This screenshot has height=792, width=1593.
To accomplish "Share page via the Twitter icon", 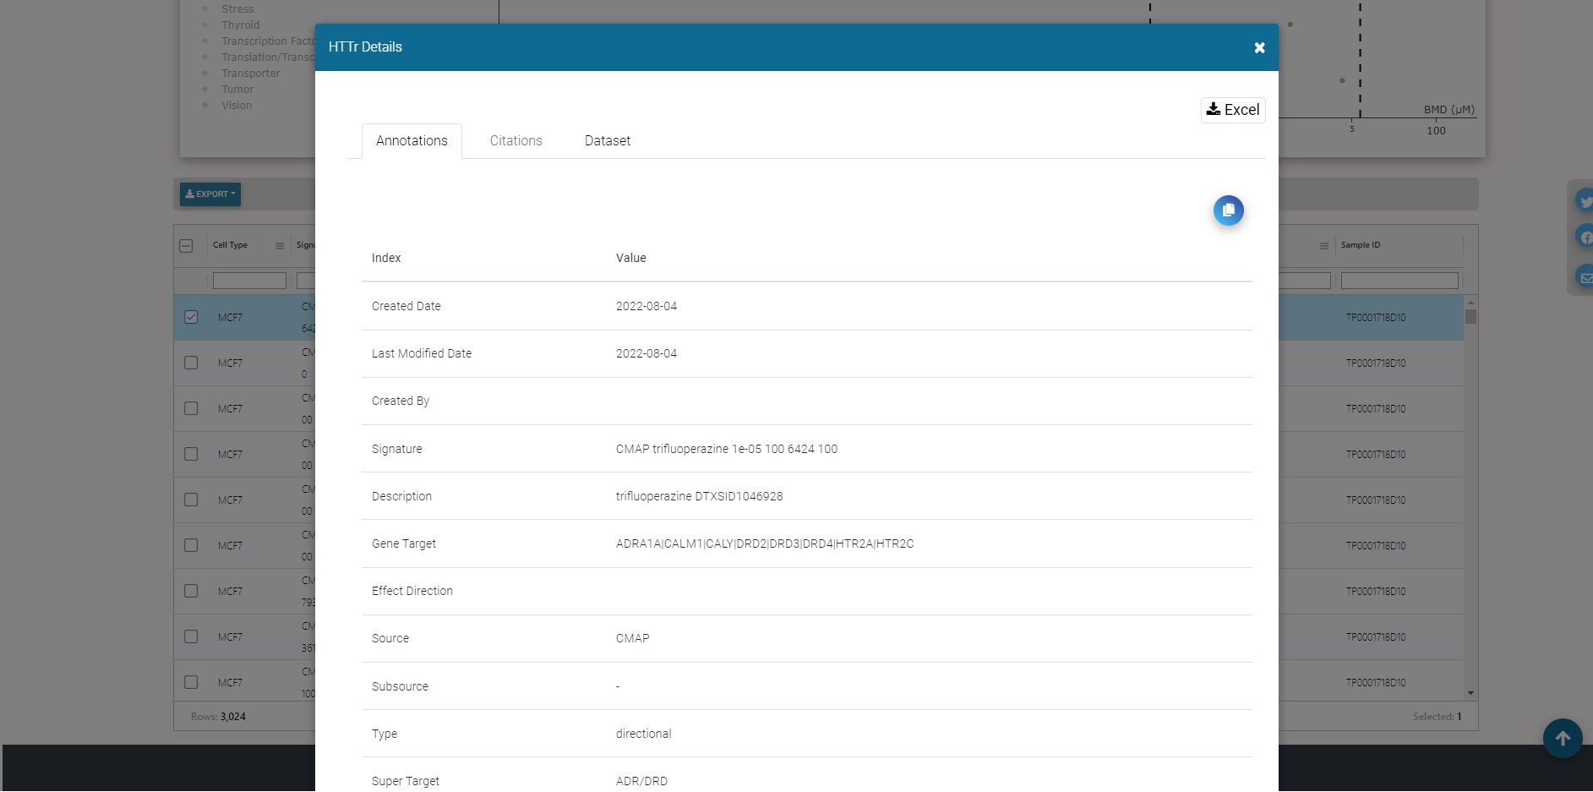I will pos(1585,201).
